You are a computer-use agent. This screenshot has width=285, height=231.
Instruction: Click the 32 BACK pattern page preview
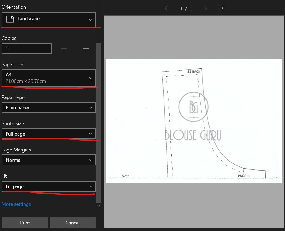(x=194, y=121)
